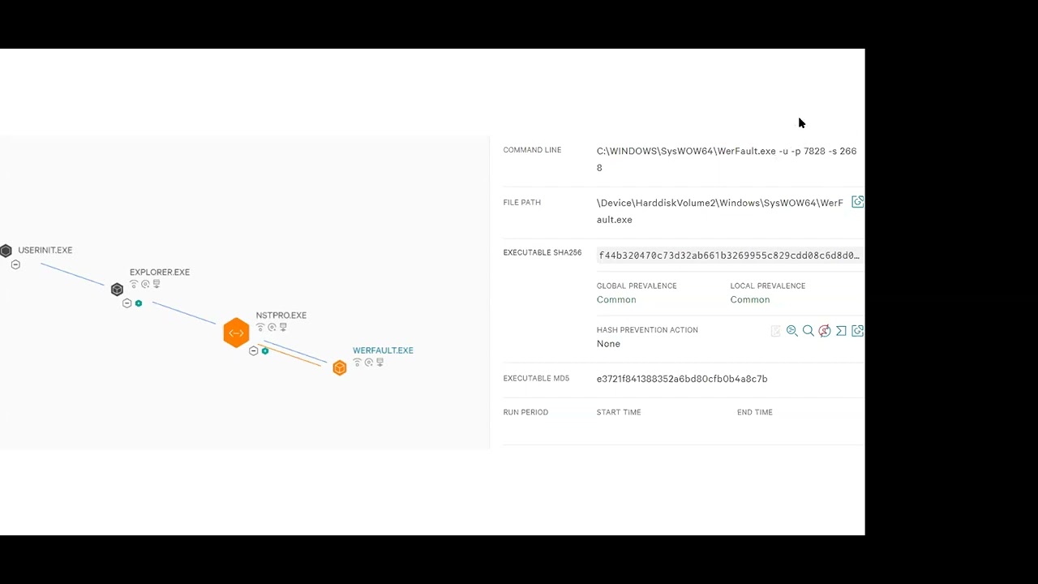
Task: Select the orange NSTPRO.EXE process node
Action: pos(236,333)
